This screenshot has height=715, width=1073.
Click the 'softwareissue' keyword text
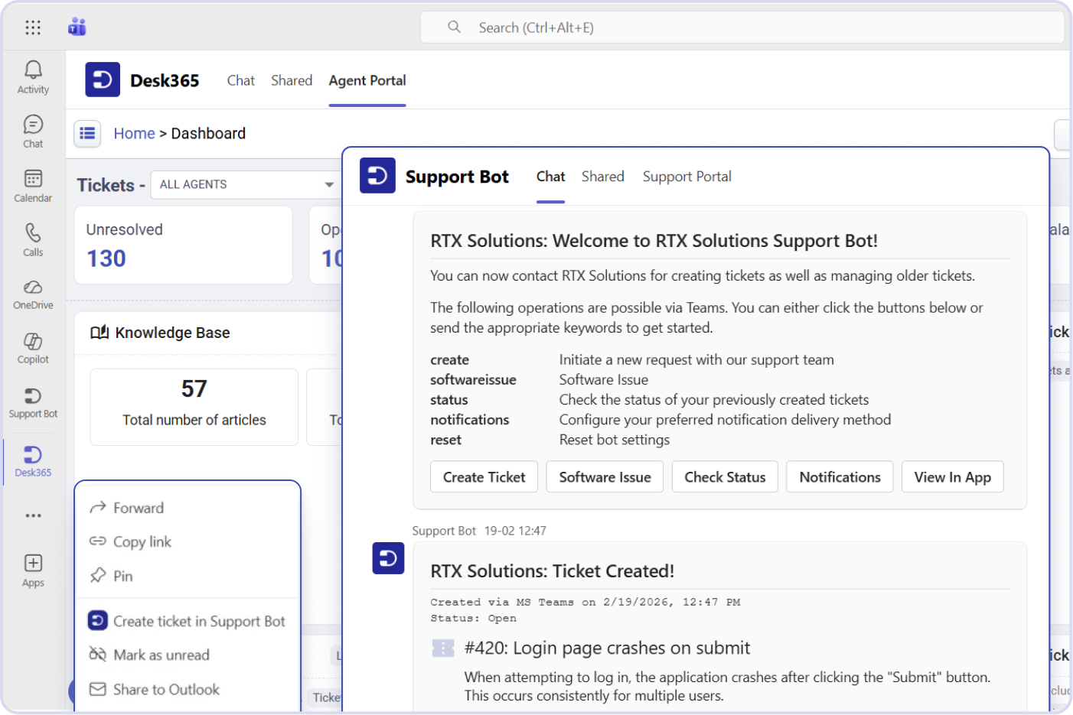coord(473,380)
